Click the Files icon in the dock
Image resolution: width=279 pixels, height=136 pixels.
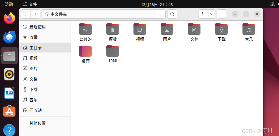(x=9, y=55)
